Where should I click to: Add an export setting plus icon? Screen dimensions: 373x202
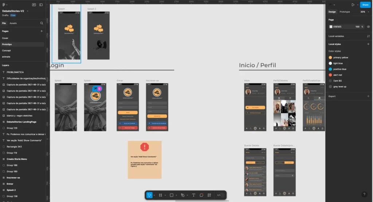click(x=368, y=96)
